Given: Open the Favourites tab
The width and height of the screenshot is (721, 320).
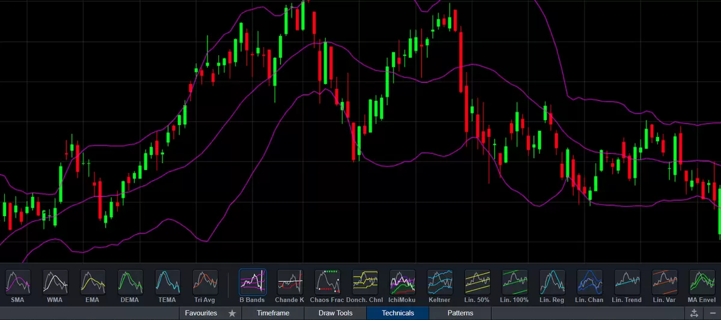Looking at the screenshot, I should point(201,313).
